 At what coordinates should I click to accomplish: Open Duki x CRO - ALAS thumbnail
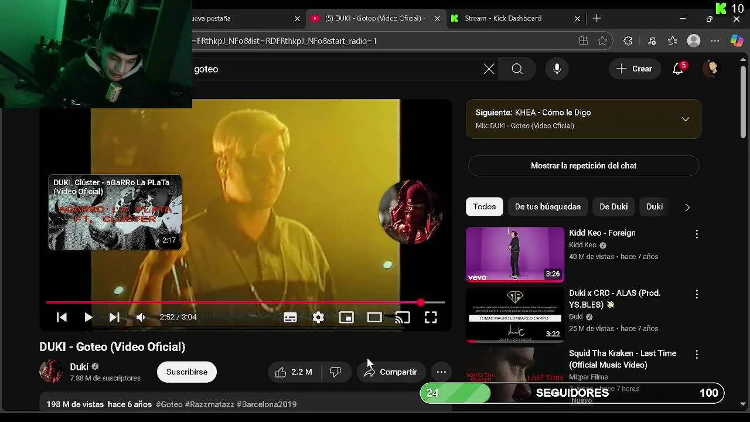click(x=515, y=315)
